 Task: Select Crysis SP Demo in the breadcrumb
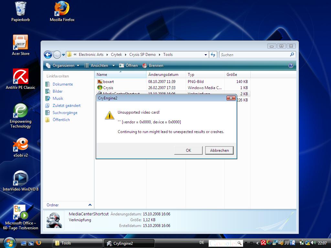point(143,55)
